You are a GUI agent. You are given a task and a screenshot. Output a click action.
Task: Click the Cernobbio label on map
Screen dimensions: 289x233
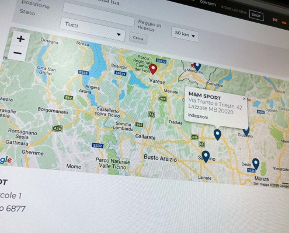215,84
